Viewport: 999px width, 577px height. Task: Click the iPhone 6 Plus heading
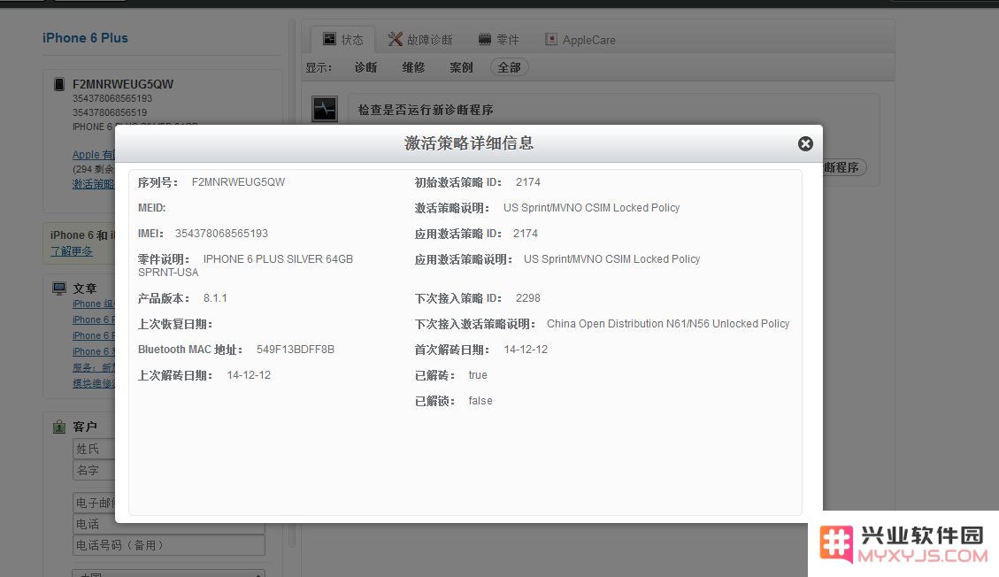(x=85, y=37)
